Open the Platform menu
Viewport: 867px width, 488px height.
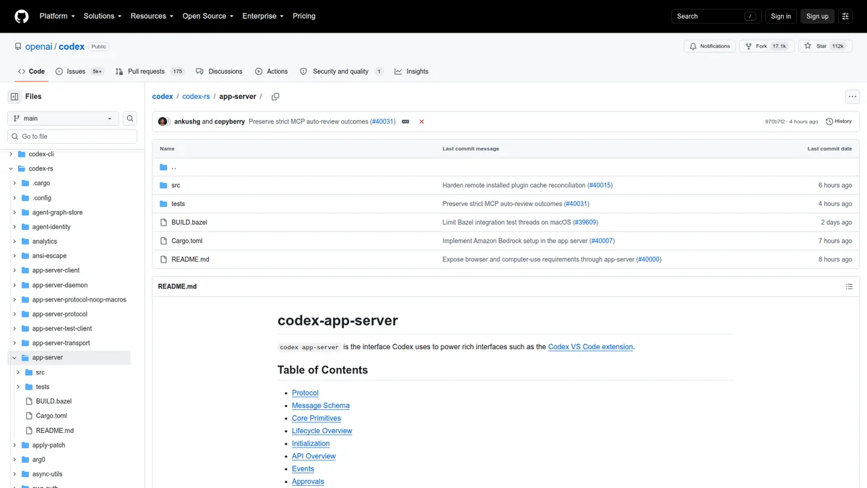pyautogui.click(x=57, y=16)
